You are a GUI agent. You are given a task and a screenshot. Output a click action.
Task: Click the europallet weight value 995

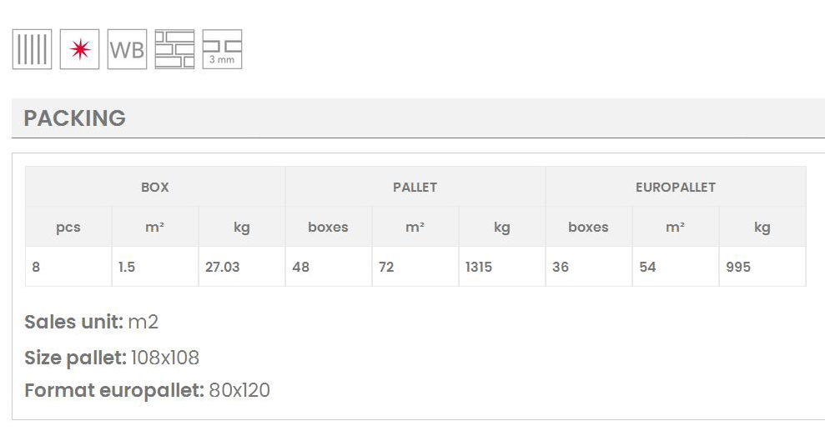[738, 268]
